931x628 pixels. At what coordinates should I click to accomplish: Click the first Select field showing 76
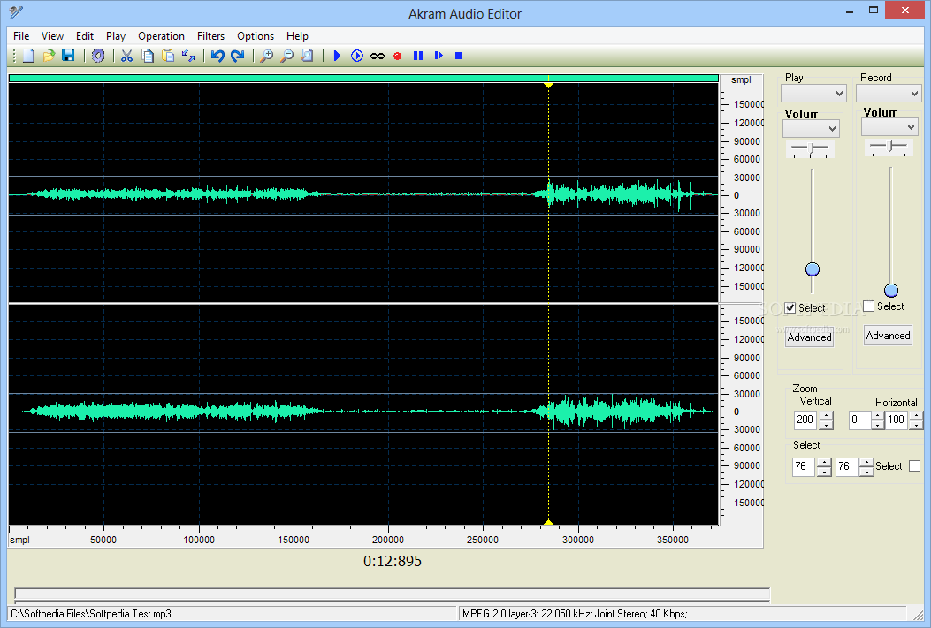tap(804, 466)
